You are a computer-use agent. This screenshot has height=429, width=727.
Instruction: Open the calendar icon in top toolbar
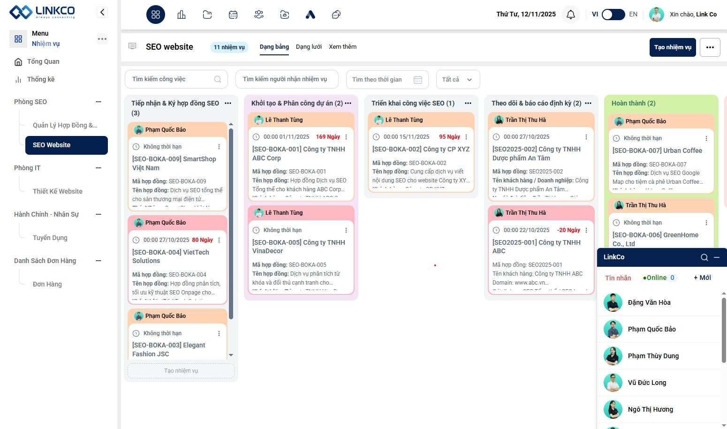pyautogui.click(x=233, y=15)
